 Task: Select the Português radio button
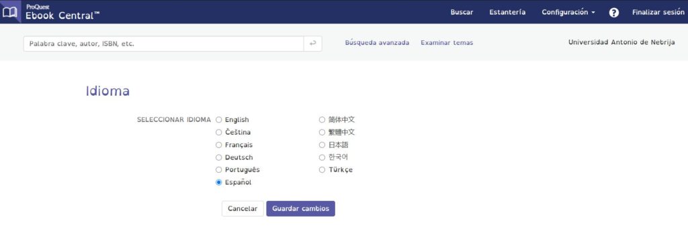218,170
